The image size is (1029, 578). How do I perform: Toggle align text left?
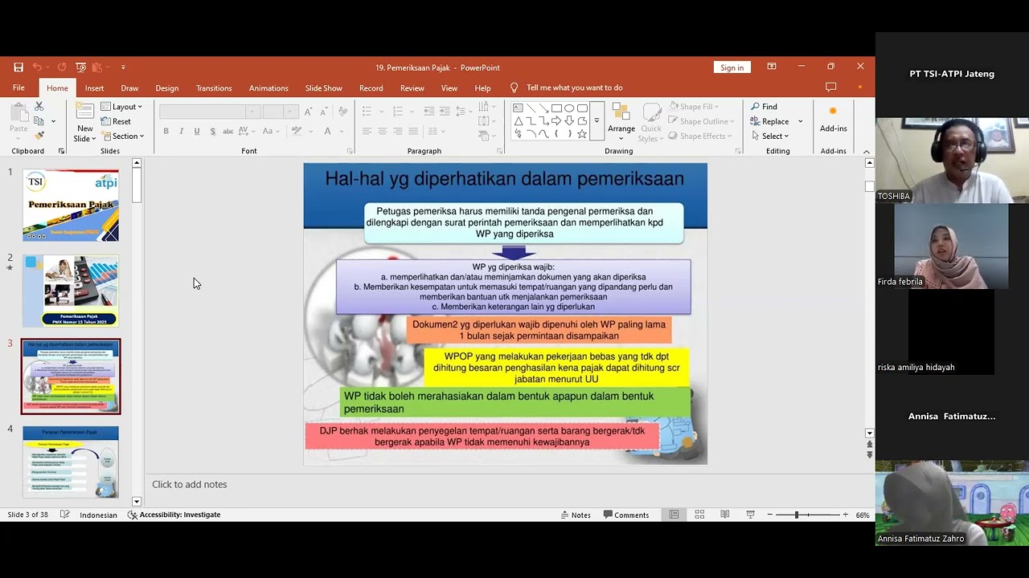367,132
